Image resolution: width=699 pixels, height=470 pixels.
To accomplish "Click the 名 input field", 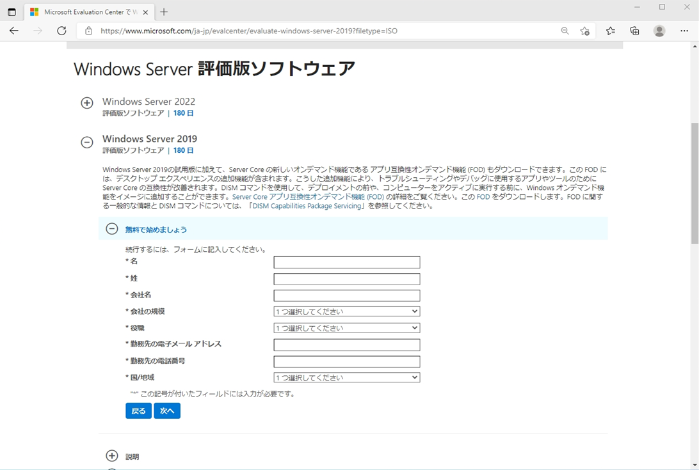I will pyautogui.click(x=347, y=262).
